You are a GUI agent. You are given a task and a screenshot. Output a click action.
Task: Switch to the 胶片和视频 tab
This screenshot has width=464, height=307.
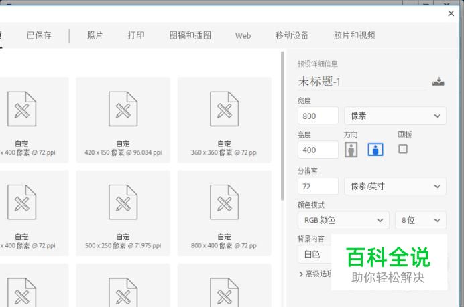click(x=354, y=35)
